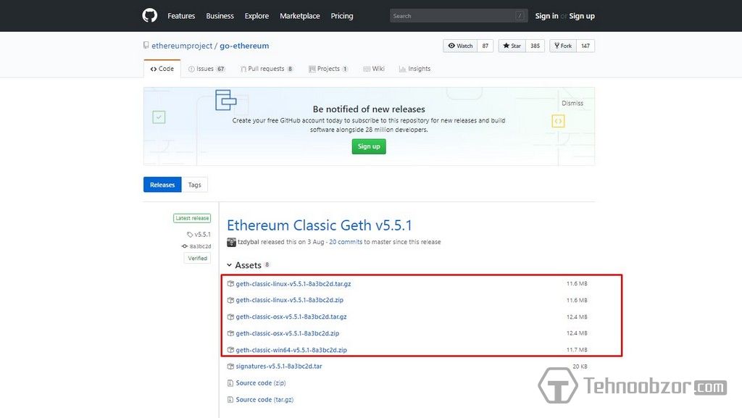View the 87 watchers count
Viewport: 742px width, 418px height.
485,46
